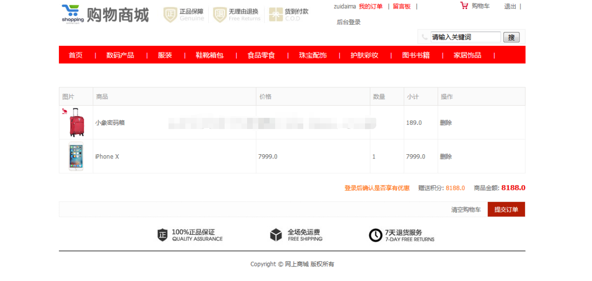Click the 清空购物车 link

click(466, 209)
